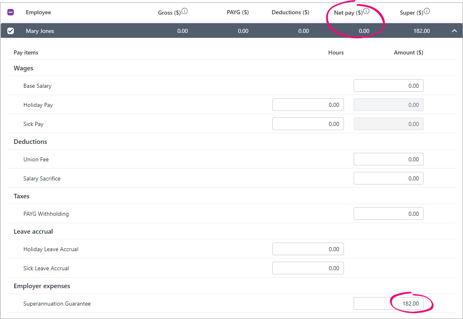Click the Union Fee amount field
Screen dimensions: 463x319
(x=388, y=159)
